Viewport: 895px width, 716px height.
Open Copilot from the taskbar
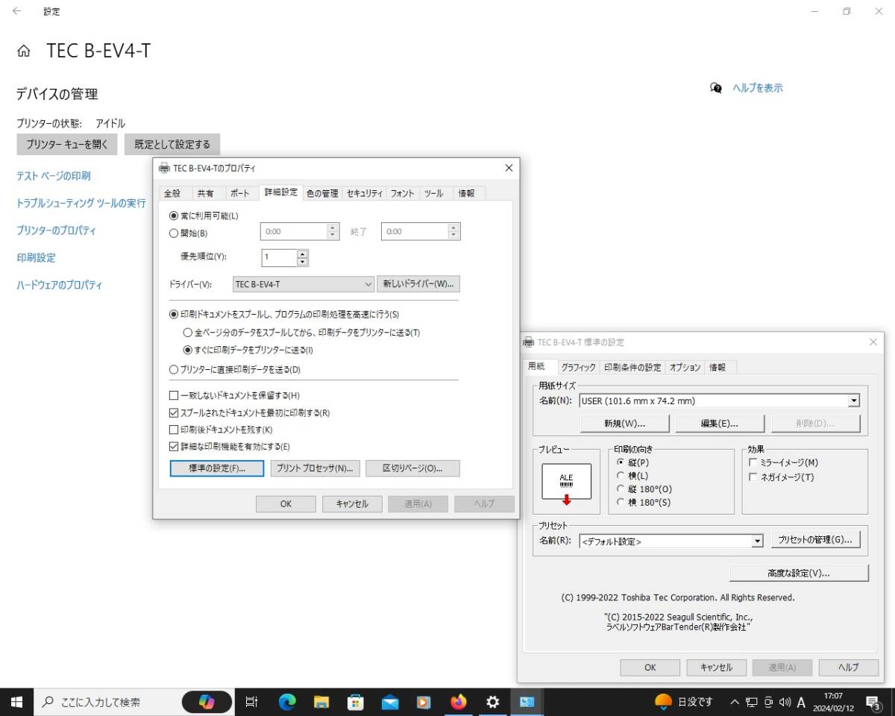pyautogui.click(x=207, y=701)
